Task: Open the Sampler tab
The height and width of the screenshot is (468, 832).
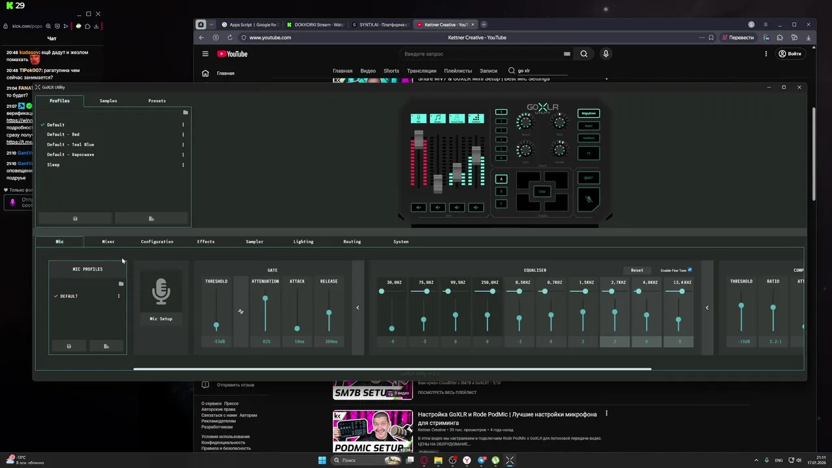Action: tap(254, 242)
